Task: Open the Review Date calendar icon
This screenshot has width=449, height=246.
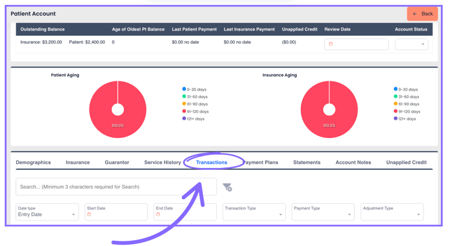Action: [331, 44]
